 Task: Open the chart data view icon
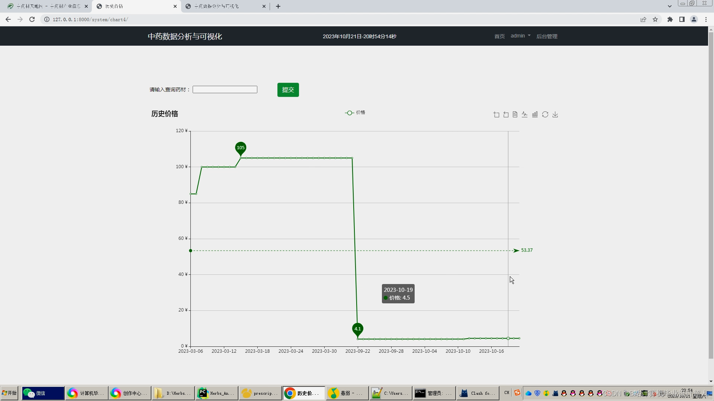tap(515, 115)
